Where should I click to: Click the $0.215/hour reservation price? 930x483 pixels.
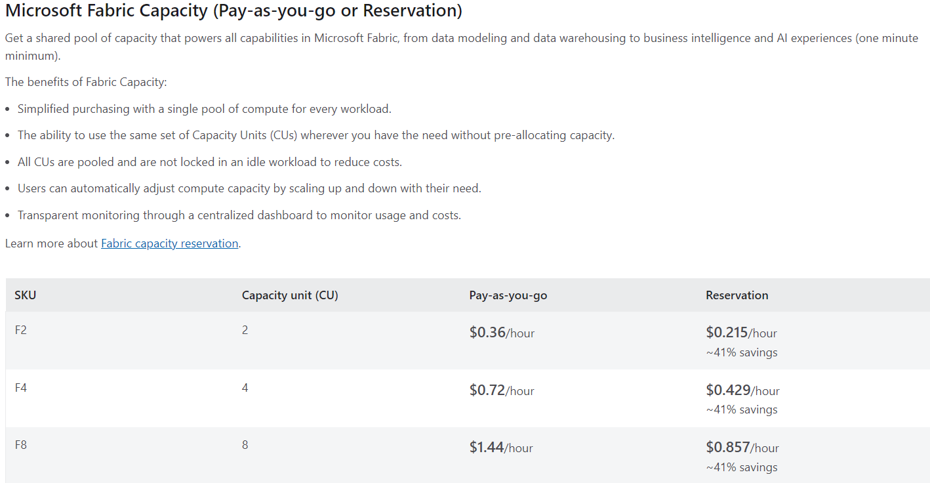coord(741,333)
